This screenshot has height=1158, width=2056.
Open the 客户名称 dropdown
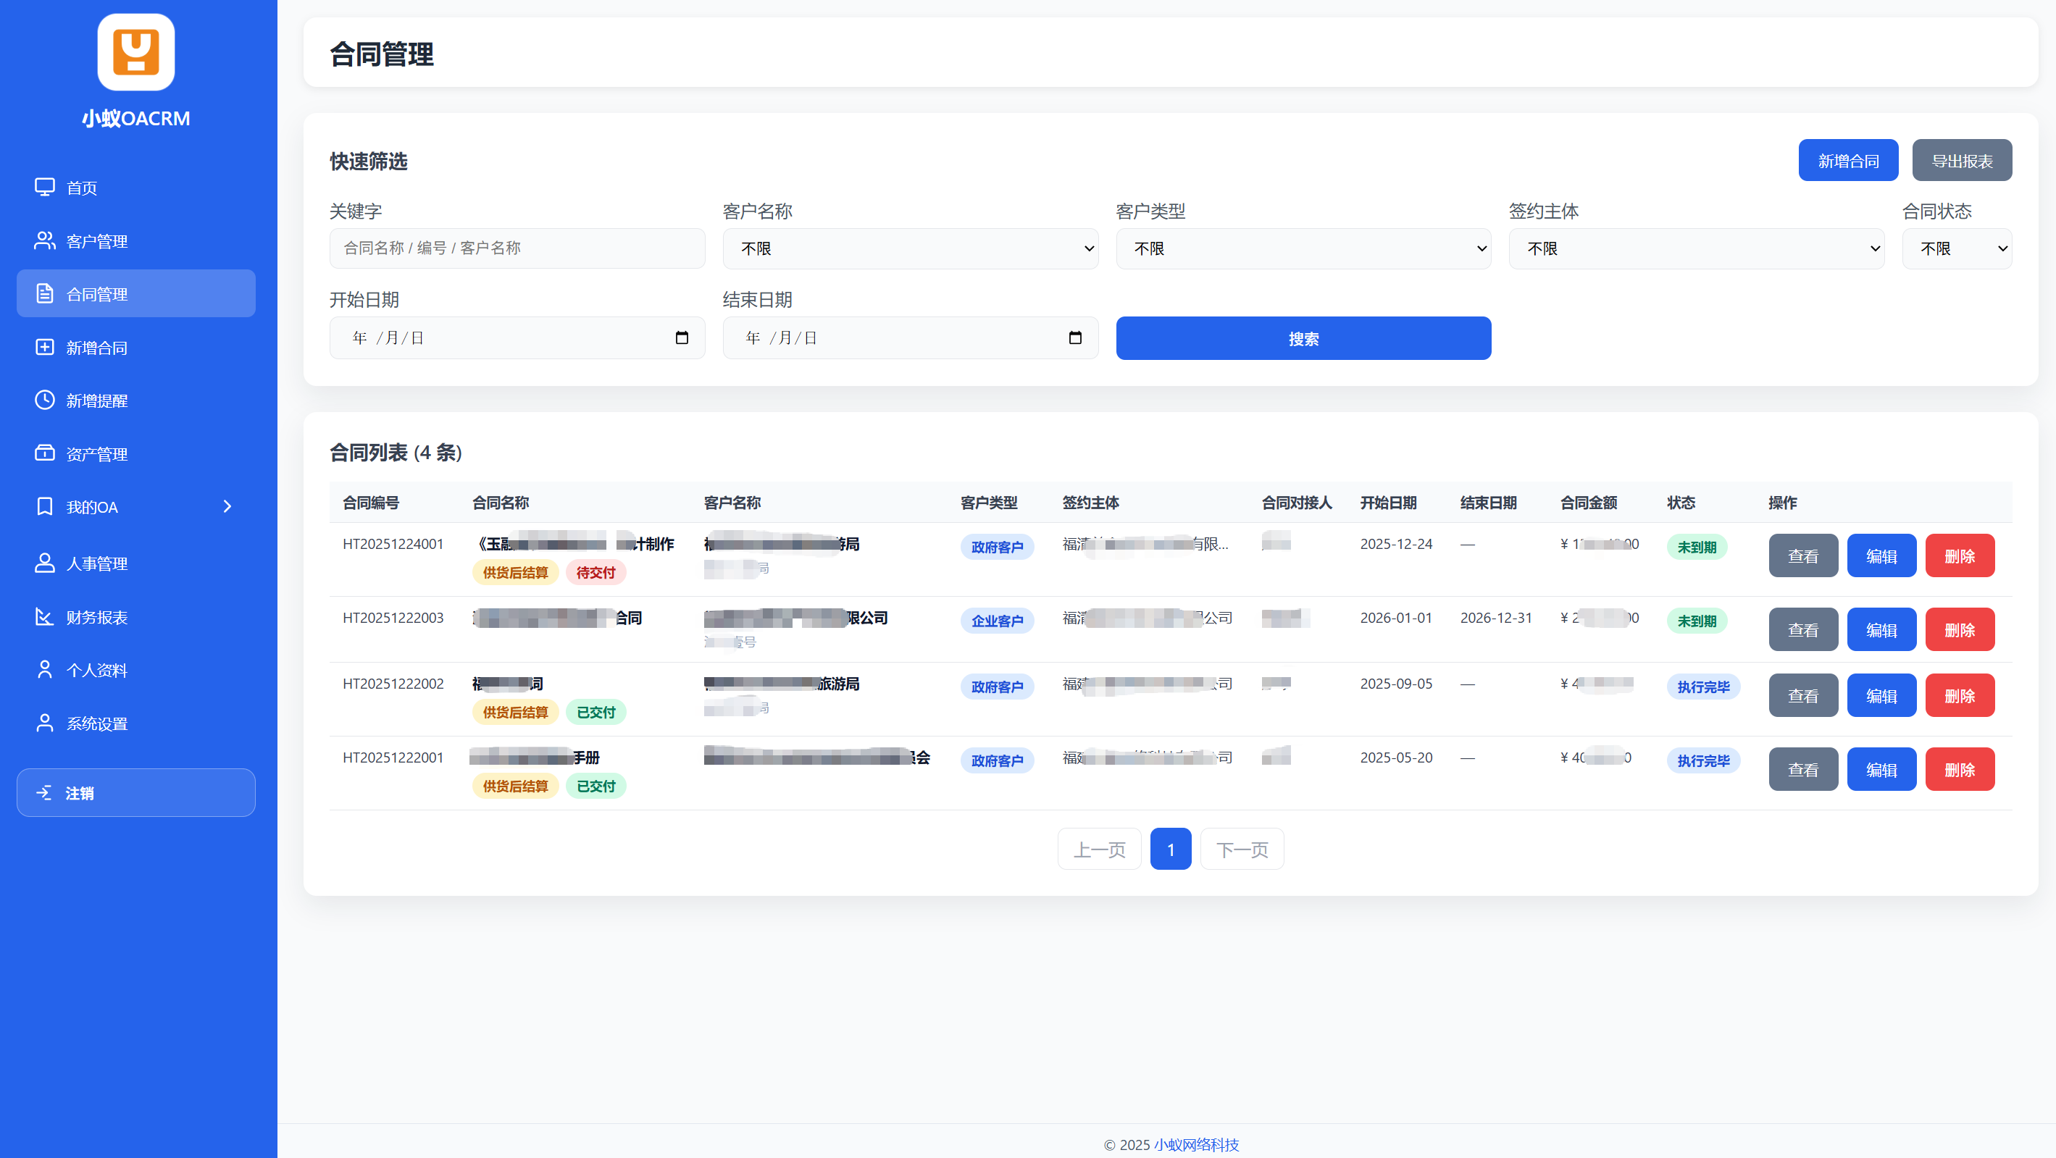(x=910, y=248)
